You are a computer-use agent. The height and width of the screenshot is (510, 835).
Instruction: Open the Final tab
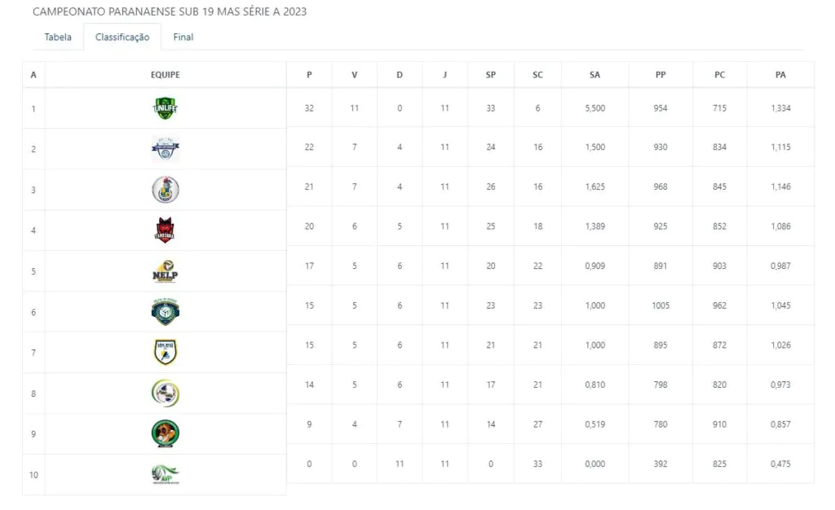pyautogui.click(x=183, y=37)
